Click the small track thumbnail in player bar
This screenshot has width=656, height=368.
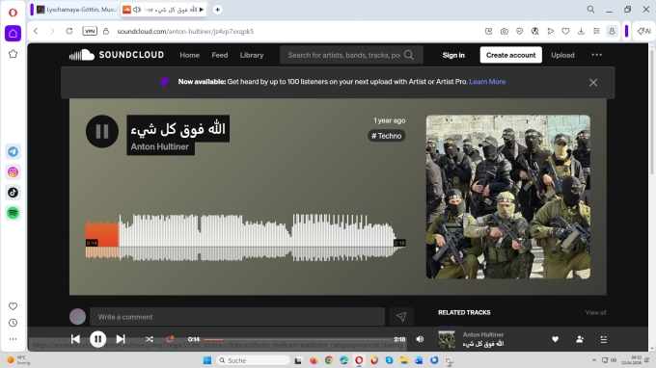447,339
